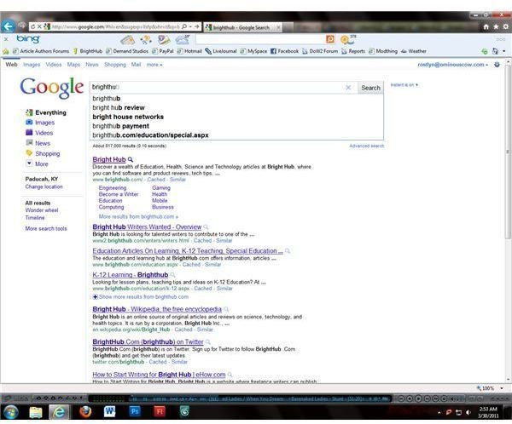Viewport: 512px width, 424px height.
Task: Click the address bar URL field
Action: [116, 26]
